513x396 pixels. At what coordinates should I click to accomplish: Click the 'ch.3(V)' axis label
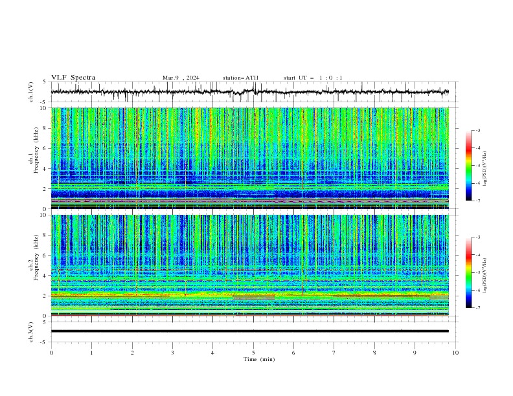coord(31,332)
